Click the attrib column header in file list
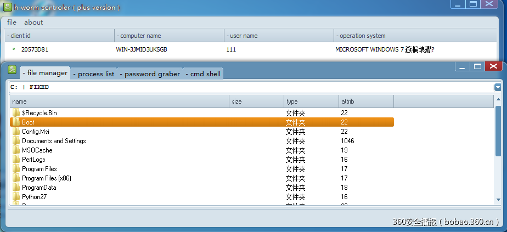 (x=367, y=101)
